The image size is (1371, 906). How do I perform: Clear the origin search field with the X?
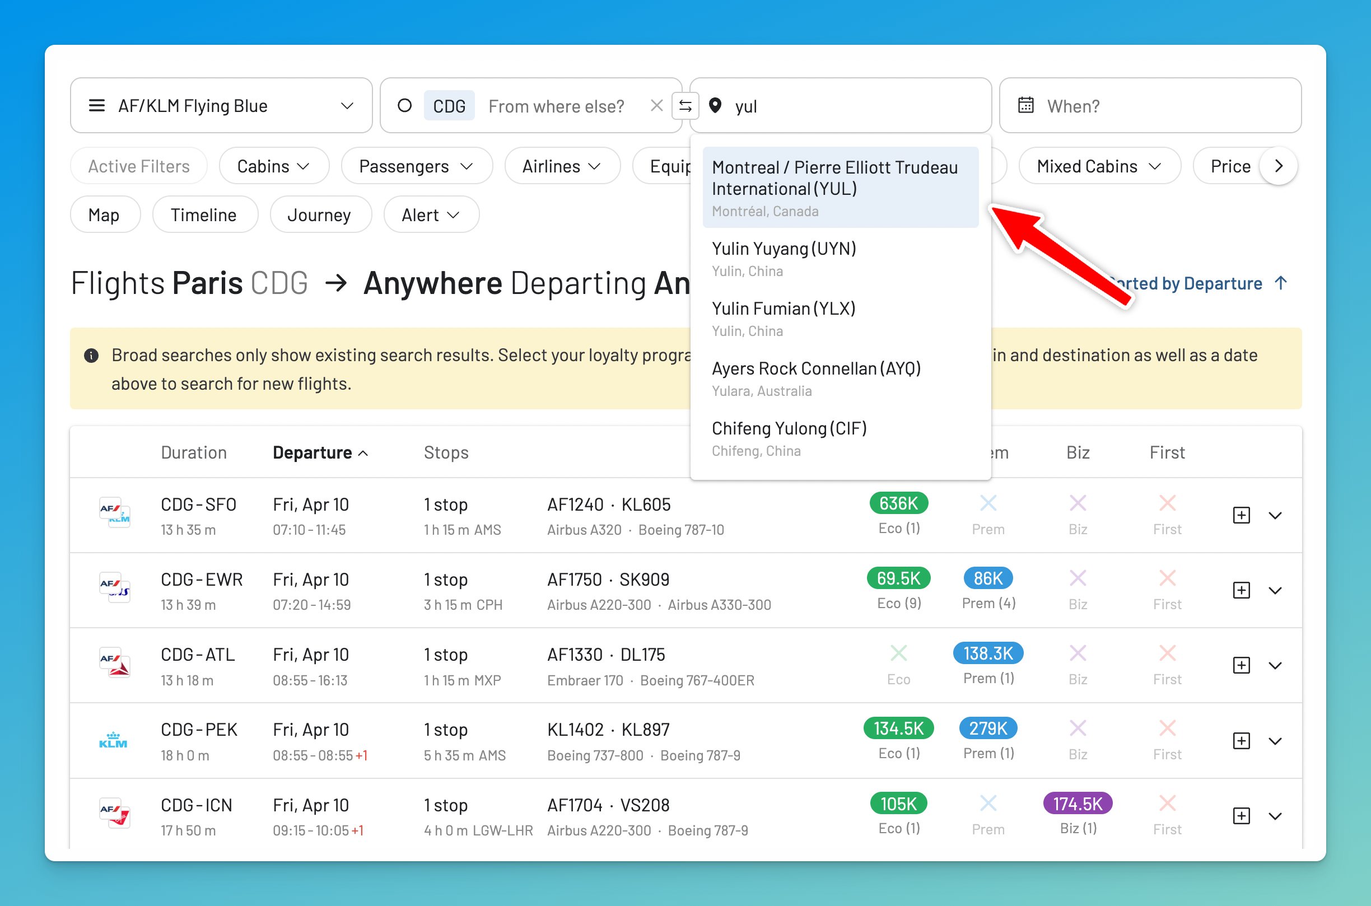coord(657,105)
